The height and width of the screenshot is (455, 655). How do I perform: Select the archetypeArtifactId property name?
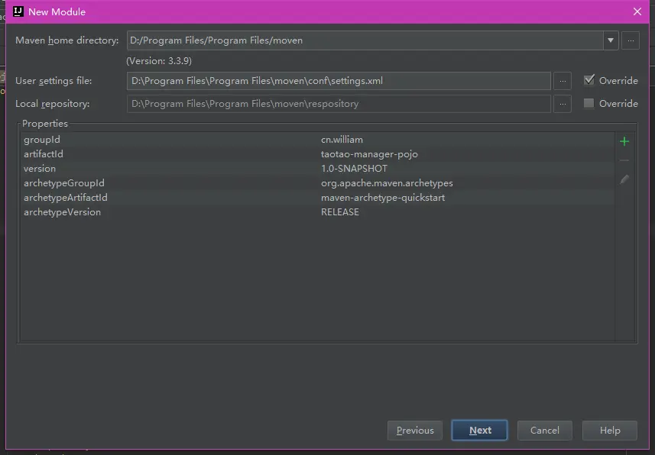pos(66,198)
